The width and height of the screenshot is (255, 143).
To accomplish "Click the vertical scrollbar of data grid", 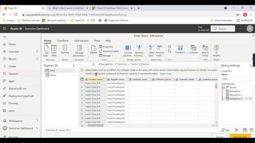I will click(216, 86).
